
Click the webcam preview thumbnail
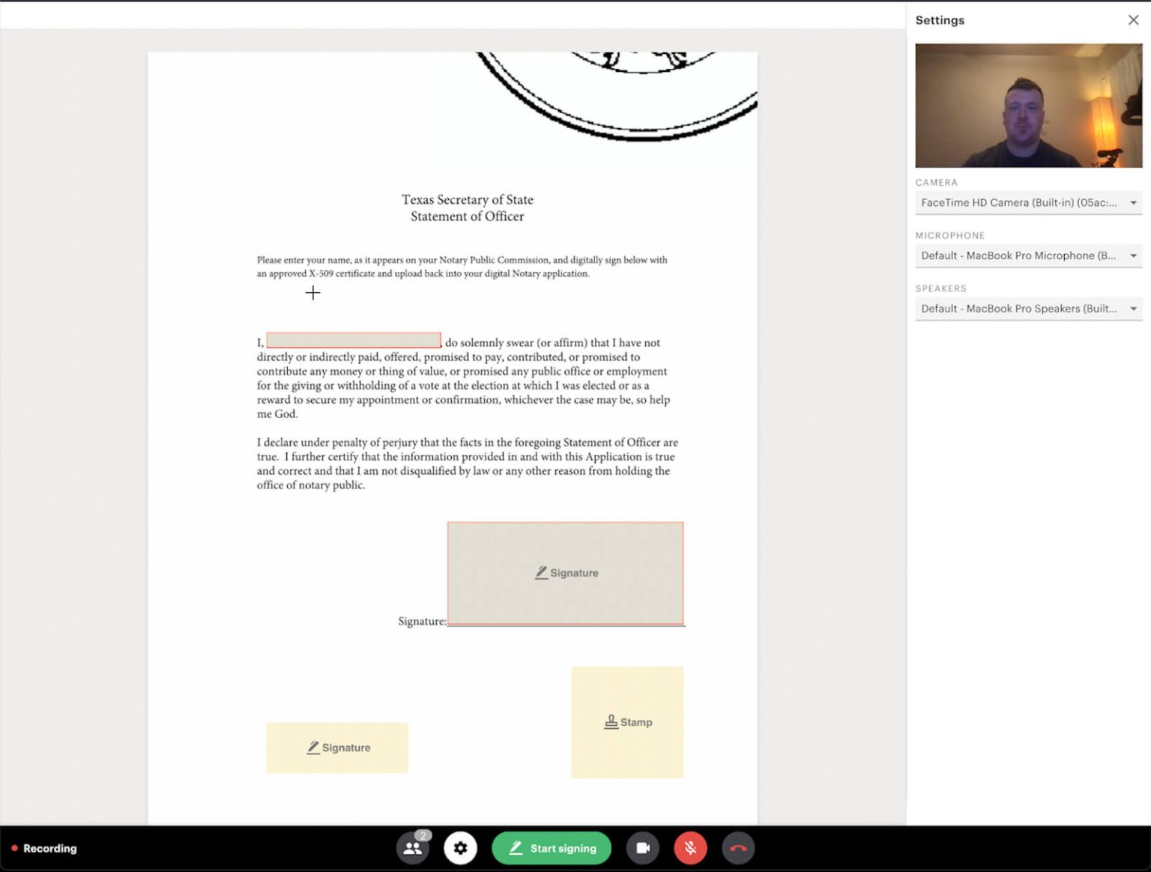[x=1027, y=105]
